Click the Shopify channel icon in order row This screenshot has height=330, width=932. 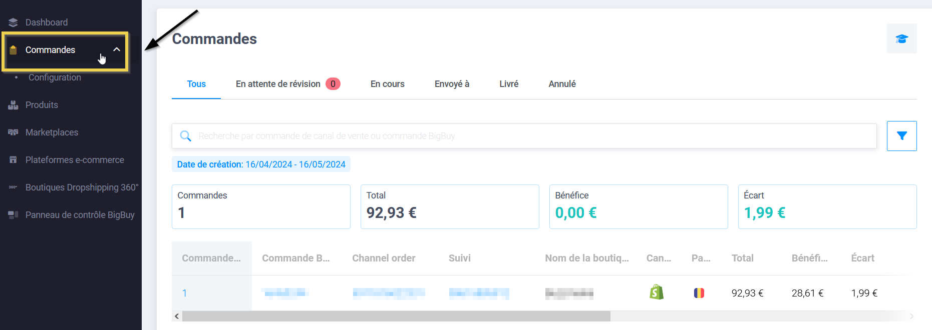tap(656, 292)
